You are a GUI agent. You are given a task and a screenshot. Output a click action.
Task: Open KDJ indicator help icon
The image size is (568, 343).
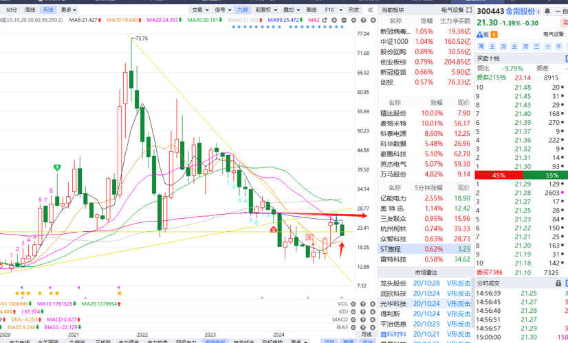pos(363,311)
